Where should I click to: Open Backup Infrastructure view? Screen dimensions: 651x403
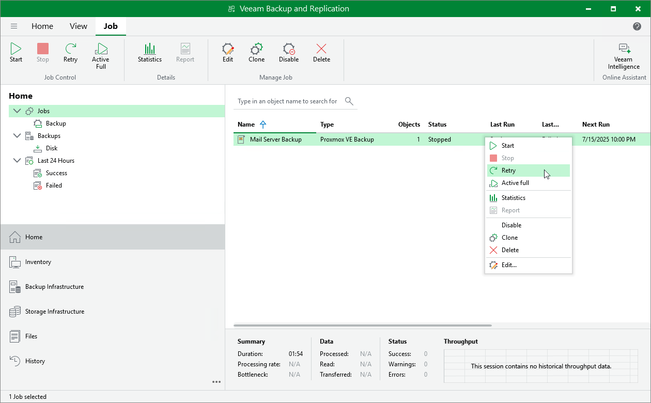113,287
